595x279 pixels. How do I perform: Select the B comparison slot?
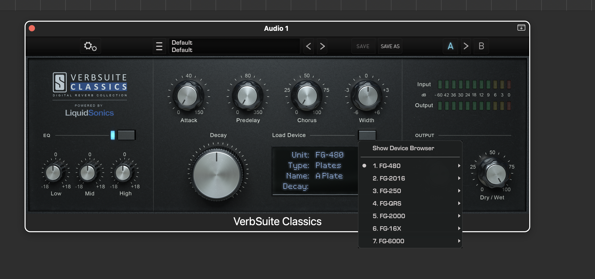point(481,46)
